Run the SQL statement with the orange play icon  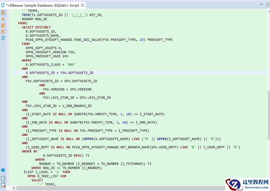coord(3,13)
